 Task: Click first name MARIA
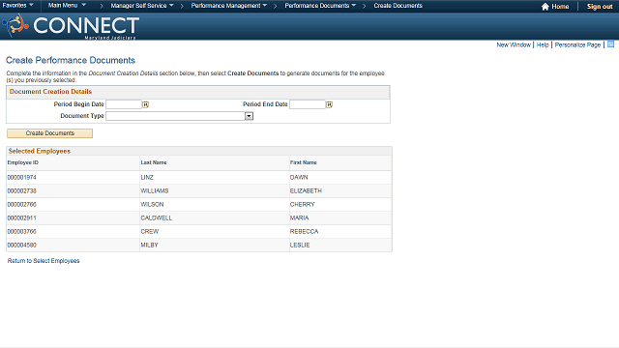299,217
